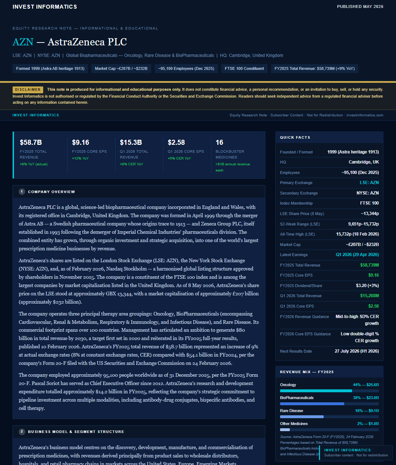Click the '16' blockbuster medicines stat
Viewport: 396px width, 465px height.
coord(220,143)
